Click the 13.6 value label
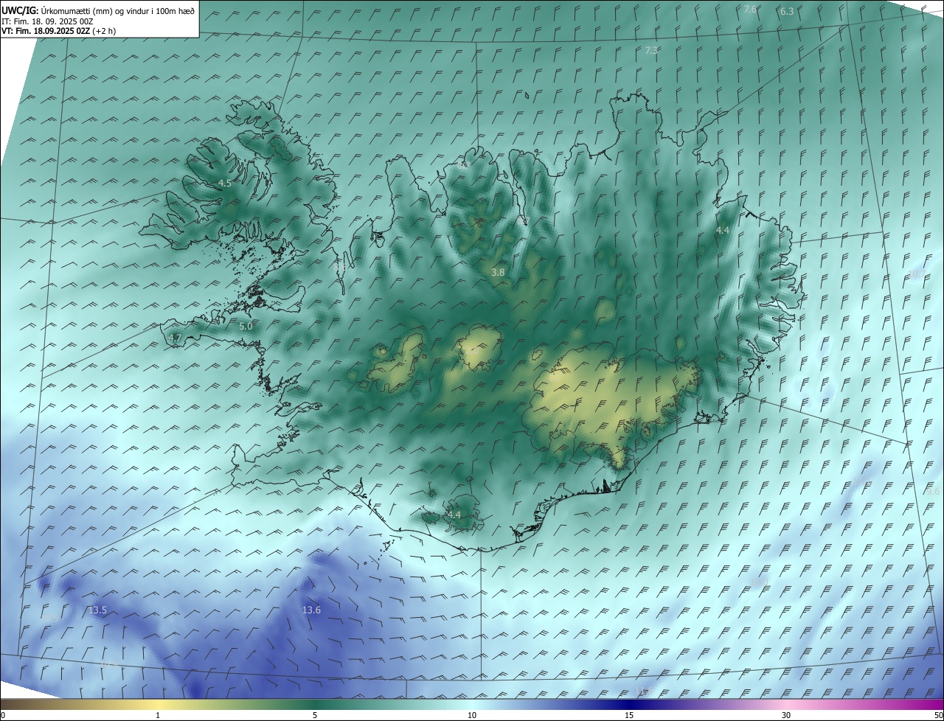The image size is (944, 721). [x=312, y=610]
